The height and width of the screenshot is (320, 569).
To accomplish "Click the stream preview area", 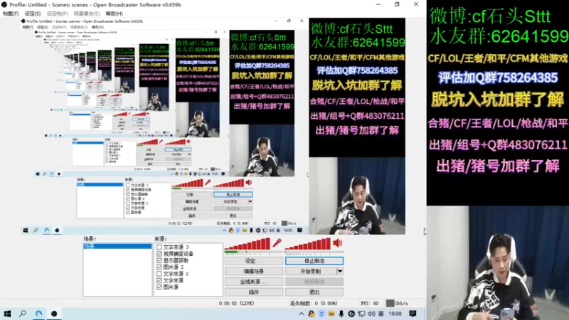I will [x=213, y=126].
